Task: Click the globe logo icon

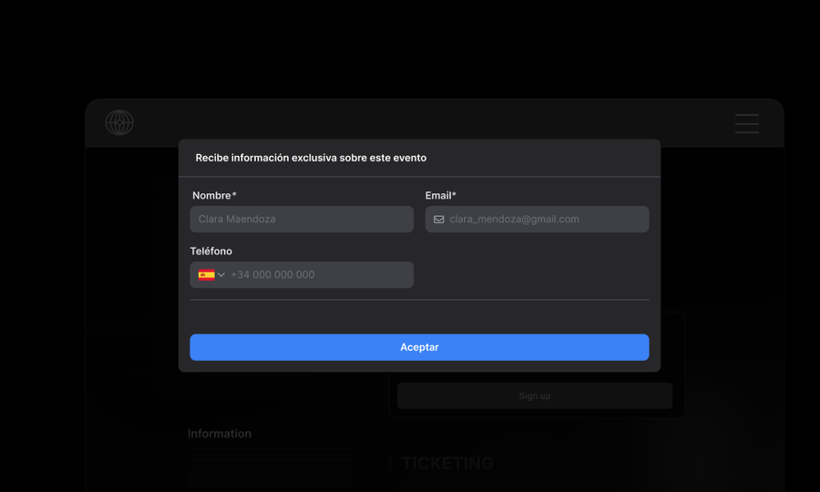Action: pyautogui.click(x=119, y=123)
